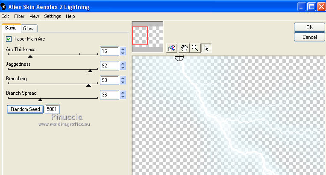Minimize the Xenofex Lightning window

[301, 7]
